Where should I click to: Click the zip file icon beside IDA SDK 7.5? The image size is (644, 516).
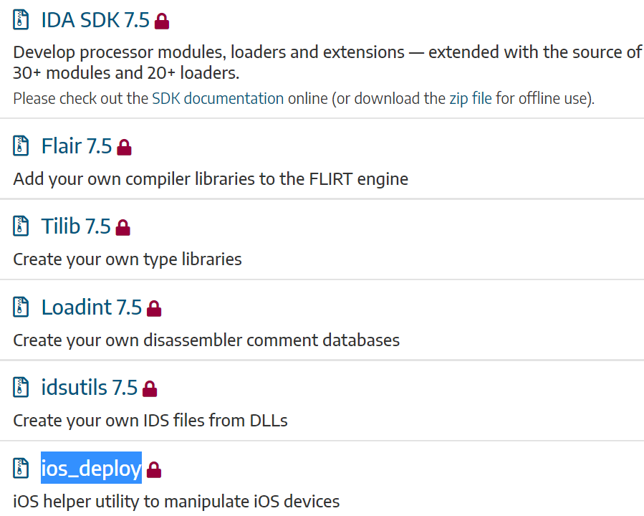click(21, 20)
